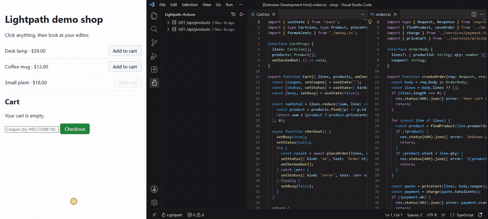Open errors and warnings count in status bar

196,215
